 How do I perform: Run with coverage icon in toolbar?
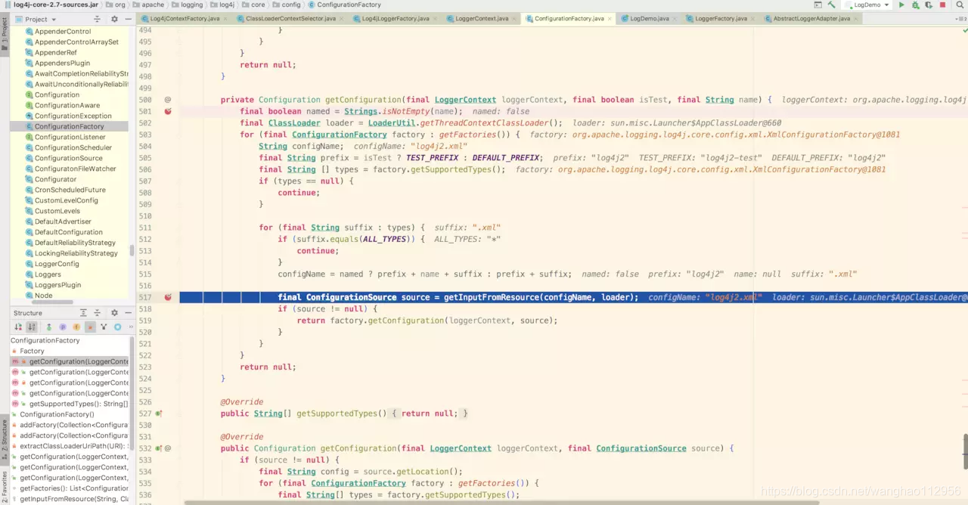tap(928, 5)
